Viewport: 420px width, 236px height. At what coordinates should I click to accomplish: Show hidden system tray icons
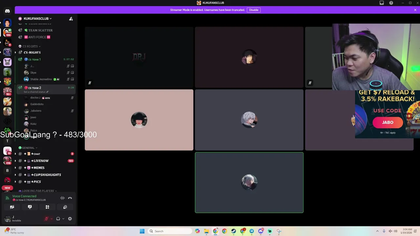click(x=377, y=231)
